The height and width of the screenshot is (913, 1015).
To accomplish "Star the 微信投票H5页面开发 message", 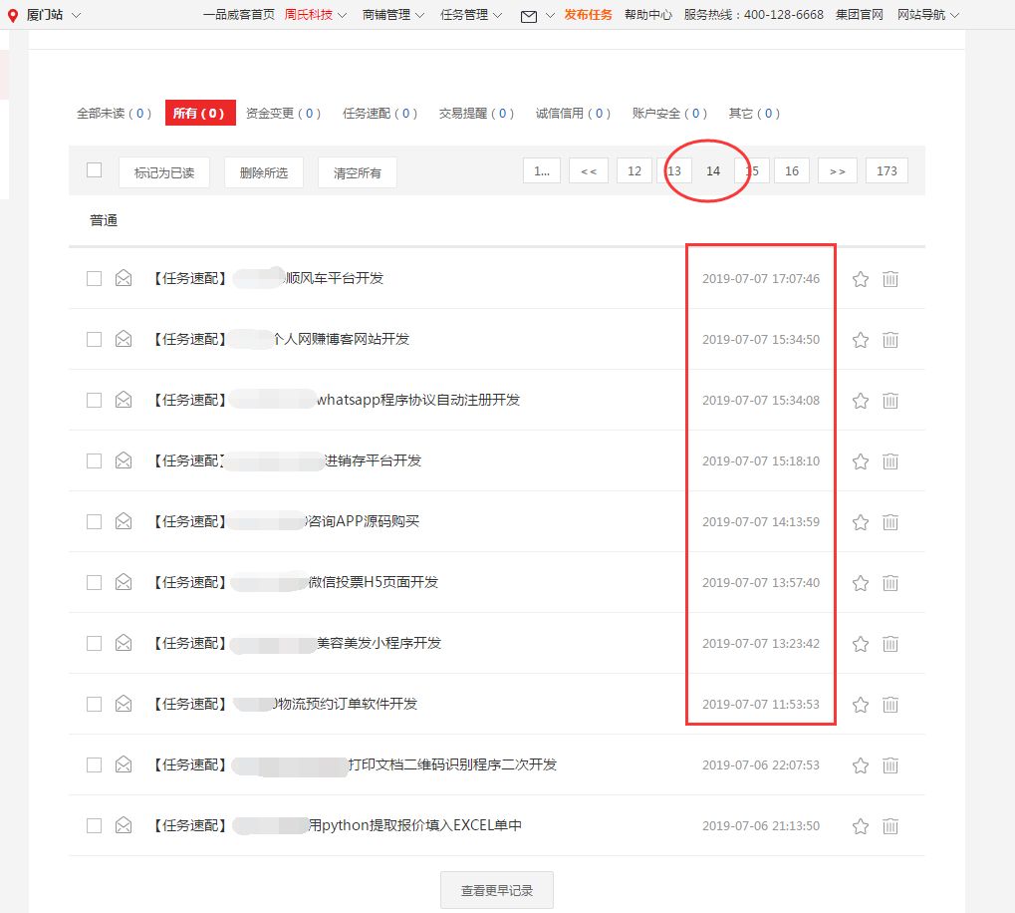I will coord(860,582).
